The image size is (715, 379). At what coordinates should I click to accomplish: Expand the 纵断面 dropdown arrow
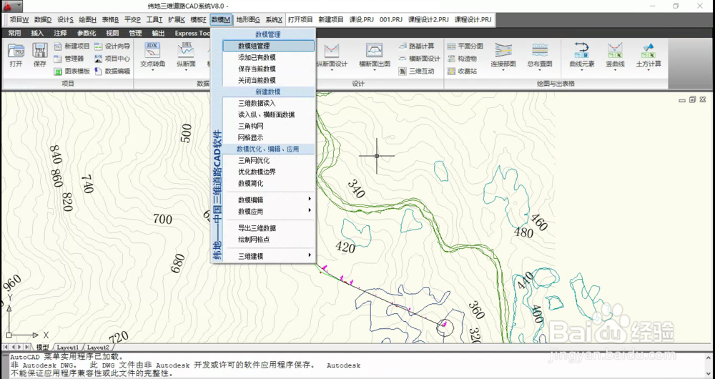186,70
